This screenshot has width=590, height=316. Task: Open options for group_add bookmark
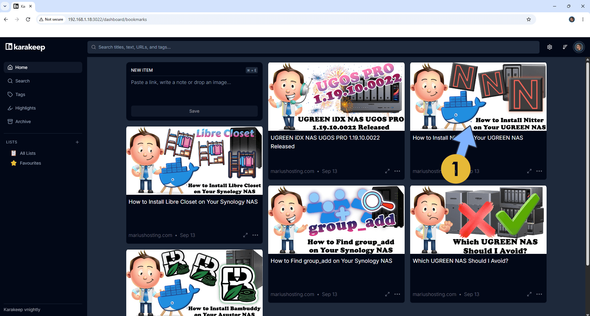(x=397, y=294)
